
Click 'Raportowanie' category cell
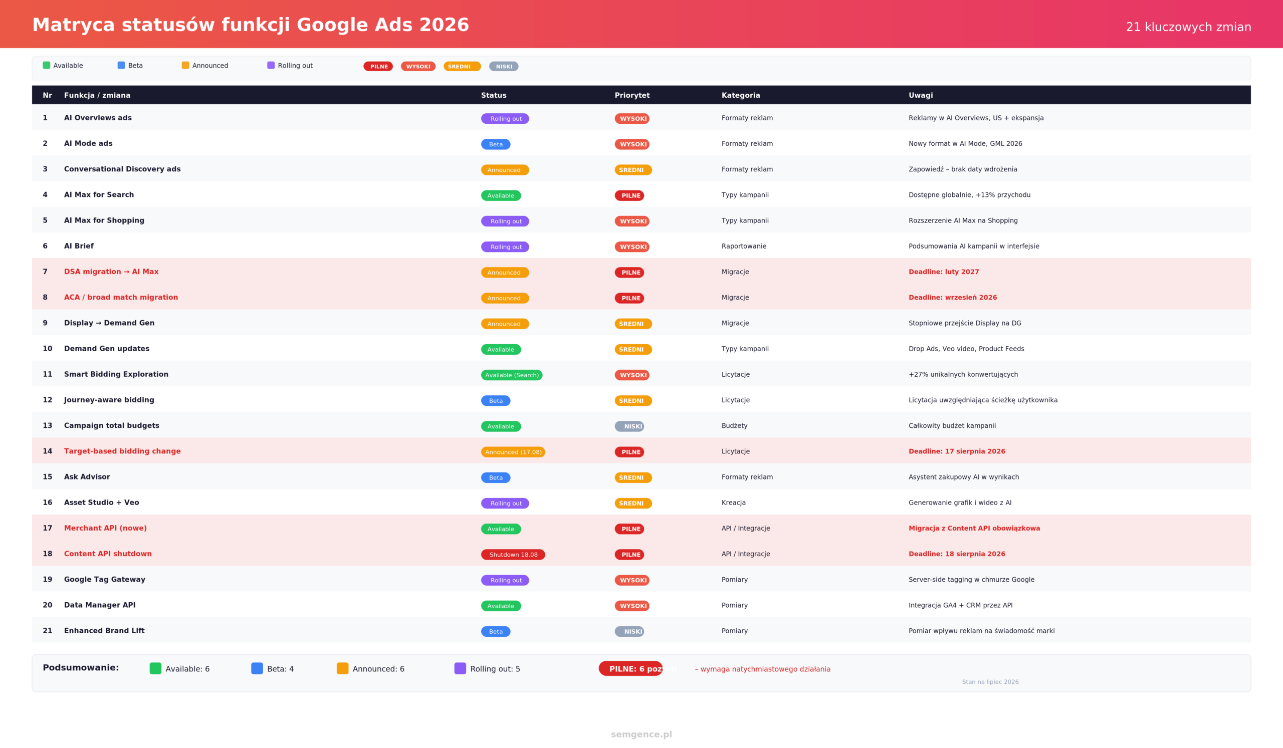pyautogui.click(x=744, y=246)
